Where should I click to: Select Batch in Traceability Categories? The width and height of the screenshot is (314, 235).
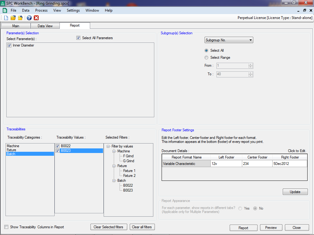click(30, 154)
